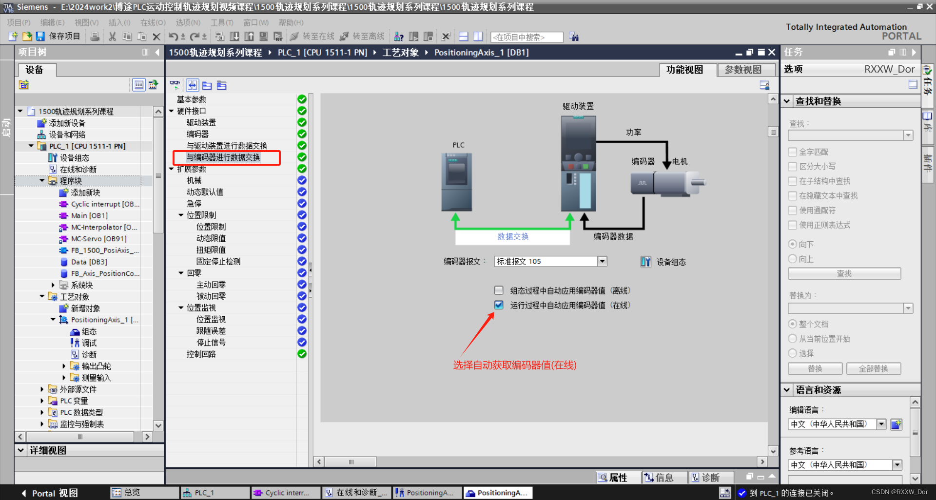Select the 向下 radio button
Image resolution: width=936 pixels, height=500 pixels.
coord(793,244)
